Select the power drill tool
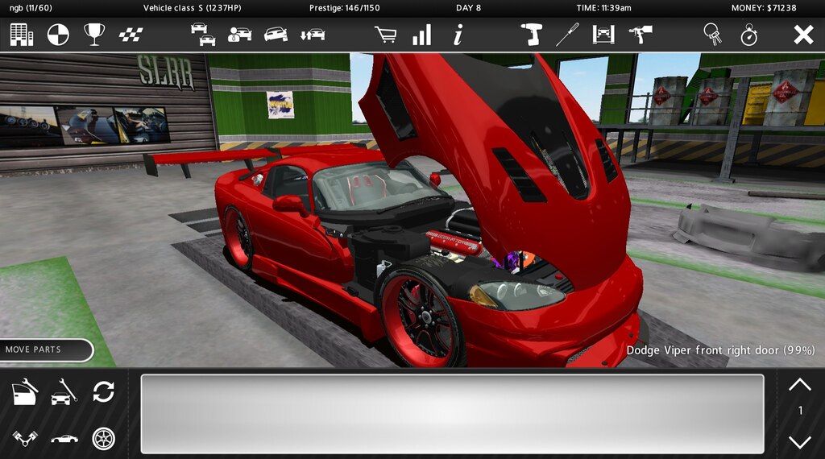Image resolution: width=825 pixels, height=459 pixels. pos(532,35)
